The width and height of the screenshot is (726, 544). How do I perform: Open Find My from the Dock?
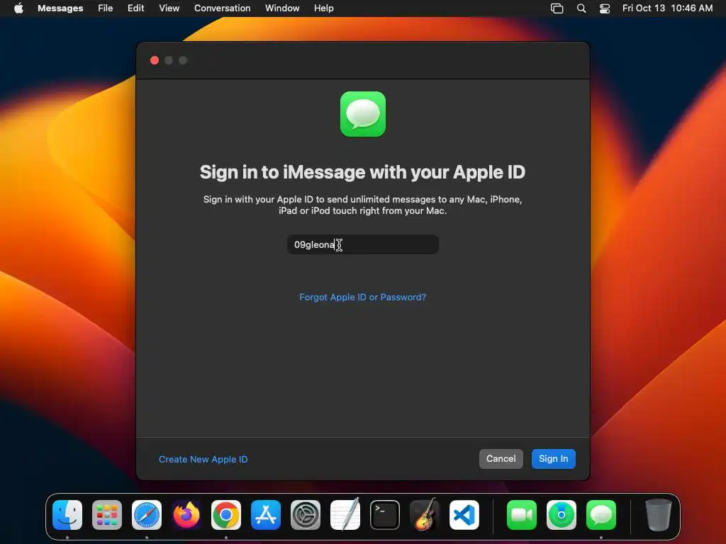tap(562, 514)
